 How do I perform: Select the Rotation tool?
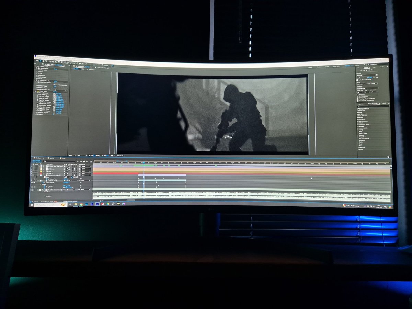[59, 62]
